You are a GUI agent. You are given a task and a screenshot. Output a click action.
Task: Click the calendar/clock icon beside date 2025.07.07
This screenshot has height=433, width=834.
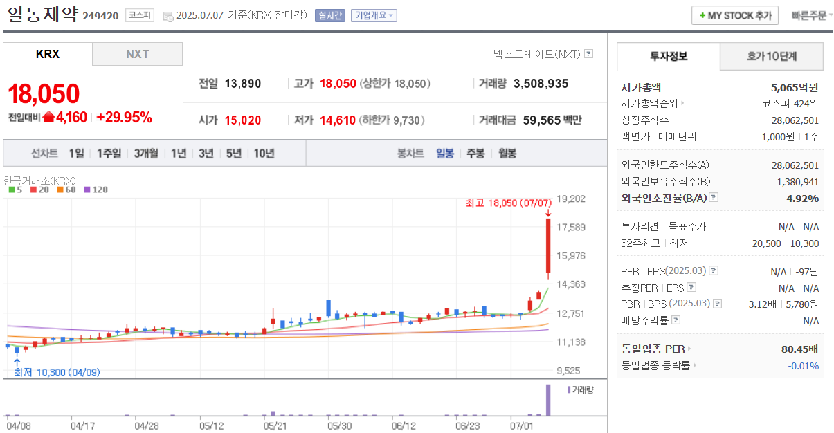pyautogui.click(x=168, y=16)
